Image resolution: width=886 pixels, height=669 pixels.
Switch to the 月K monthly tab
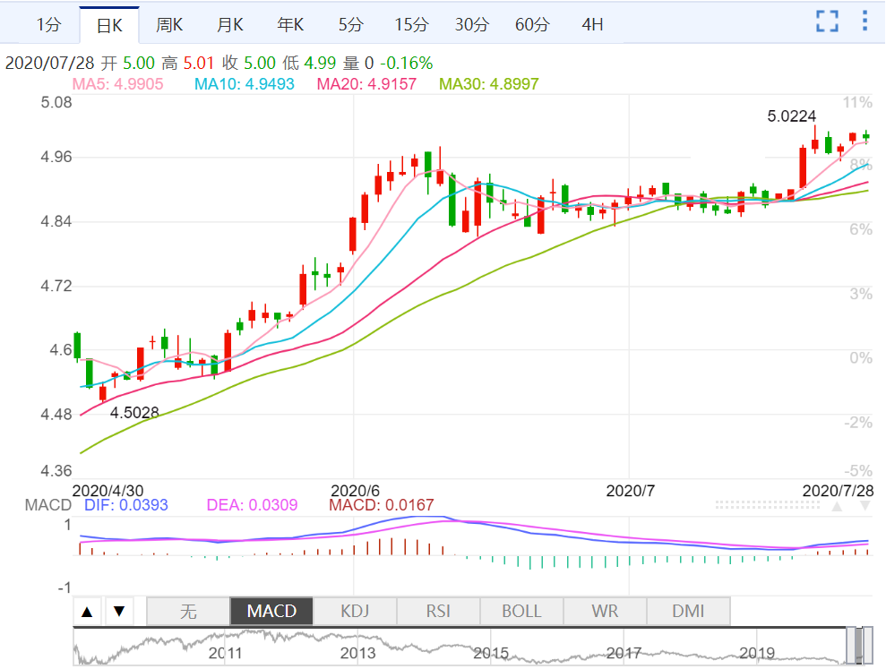click(229, 25)
